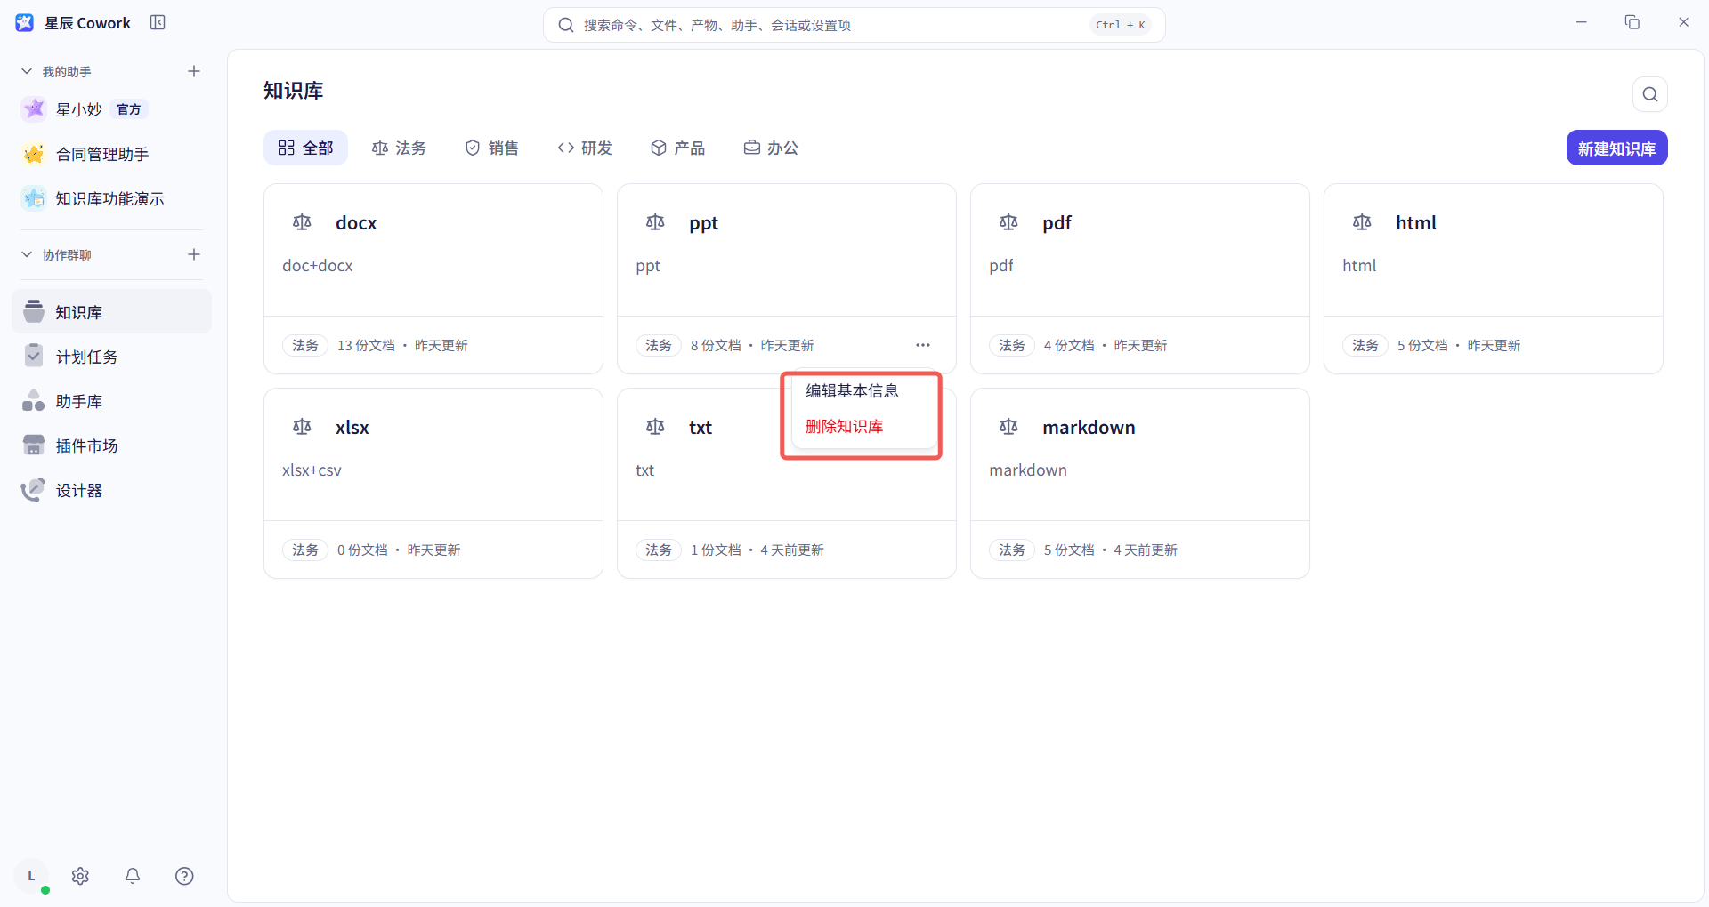Open 设计器 page
The width and height of the screenshot is (1709, 907).
coord(111,490)
